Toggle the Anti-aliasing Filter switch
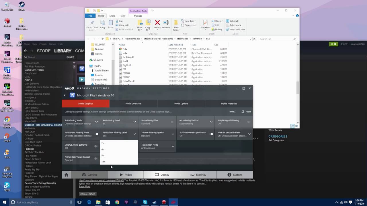The height and width of the screenshot is (206, 367). 172,122
